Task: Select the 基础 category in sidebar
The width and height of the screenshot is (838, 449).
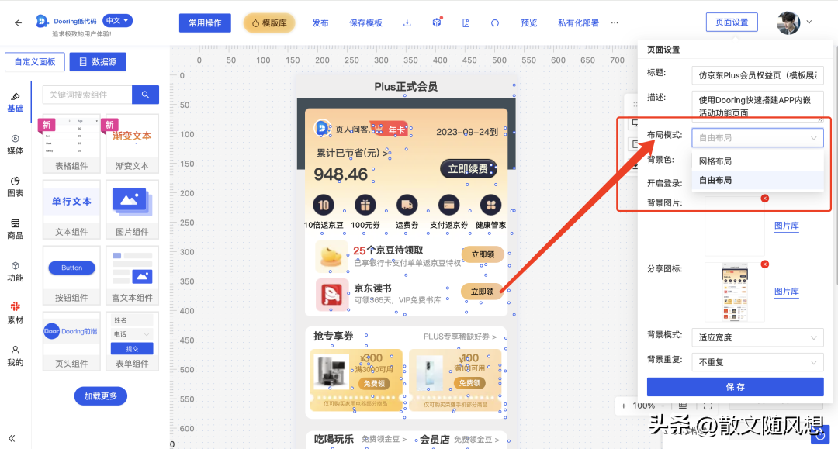Action: [15, 102]
